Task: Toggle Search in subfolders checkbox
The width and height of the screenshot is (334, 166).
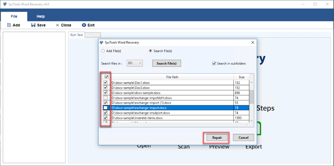Action: (x=214, y=63)
